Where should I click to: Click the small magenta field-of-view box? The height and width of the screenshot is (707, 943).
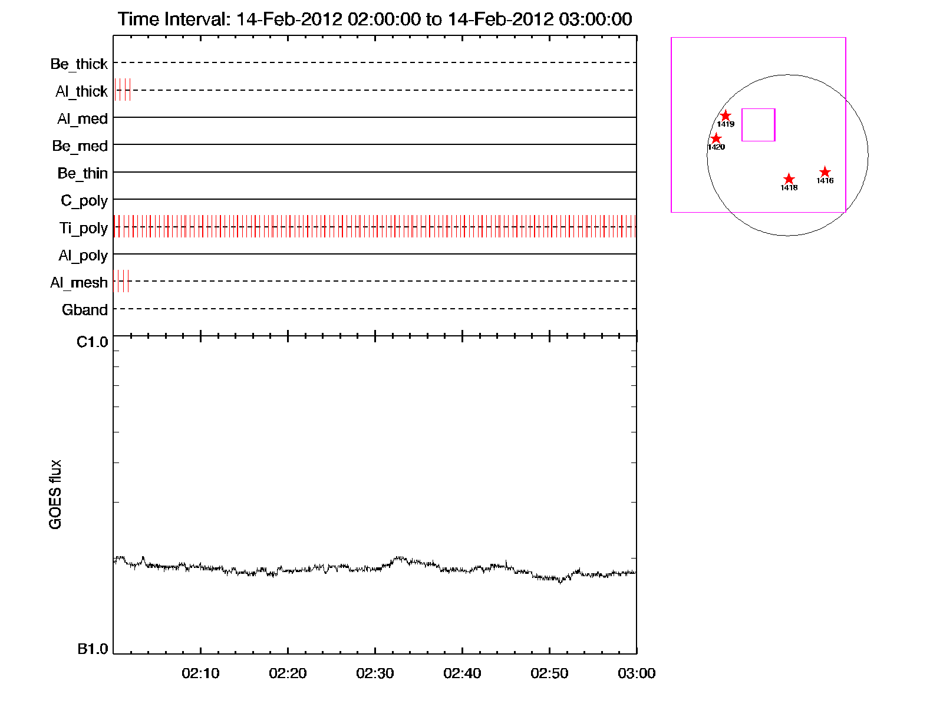point(758,125)
